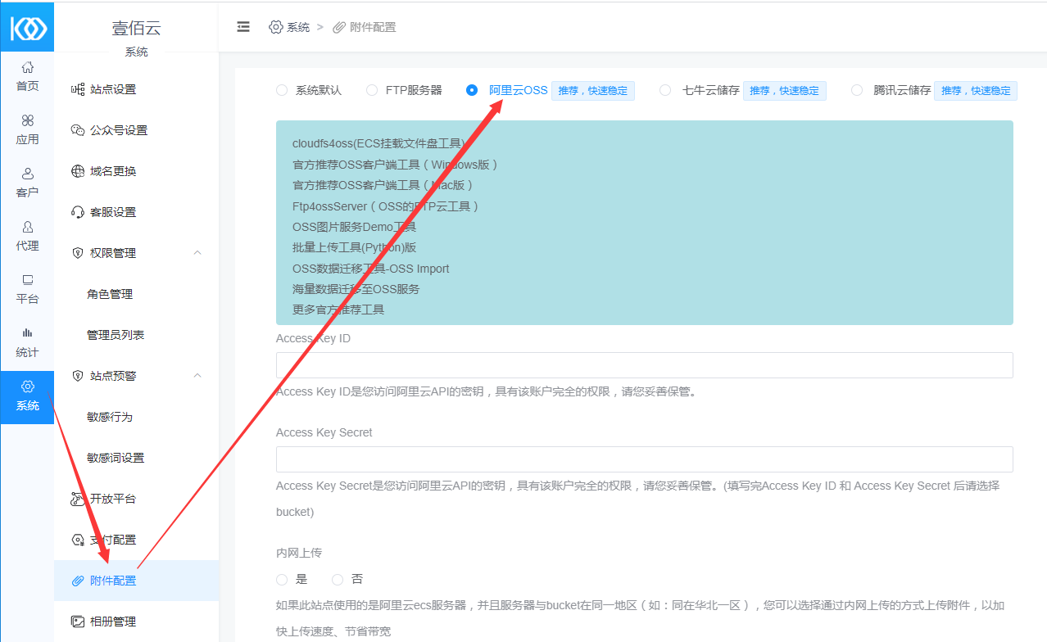The height and width of the screenshot is (642, 1047).
Task: Click the 推荐，快速稳定 tag beside 七牛云储存
Action: [x=785, y=91]
